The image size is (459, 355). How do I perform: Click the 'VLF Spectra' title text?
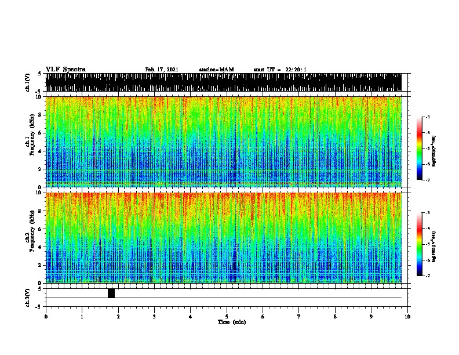[65, 70]
